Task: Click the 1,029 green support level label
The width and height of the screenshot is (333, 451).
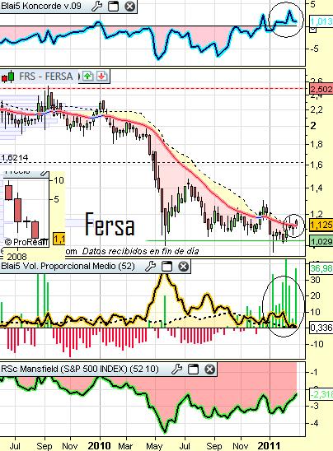Action: pyautogui.click(x=321, y=241)
